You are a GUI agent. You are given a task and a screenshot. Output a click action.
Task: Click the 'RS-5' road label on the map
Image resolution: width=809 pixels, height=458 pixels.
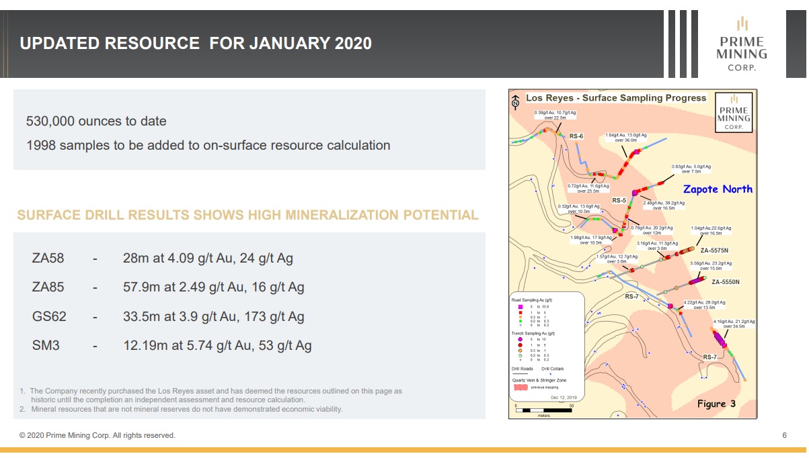619,200
